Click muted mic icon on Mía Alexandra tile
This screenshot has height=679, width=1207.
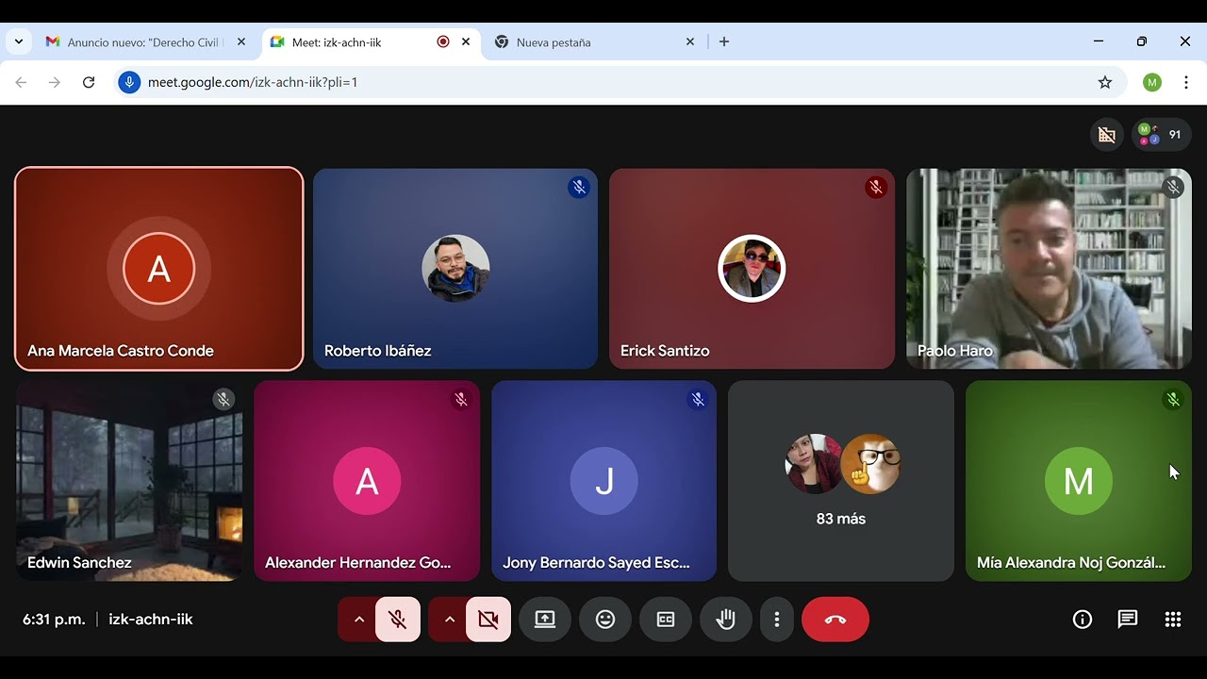pos(1173,399)
